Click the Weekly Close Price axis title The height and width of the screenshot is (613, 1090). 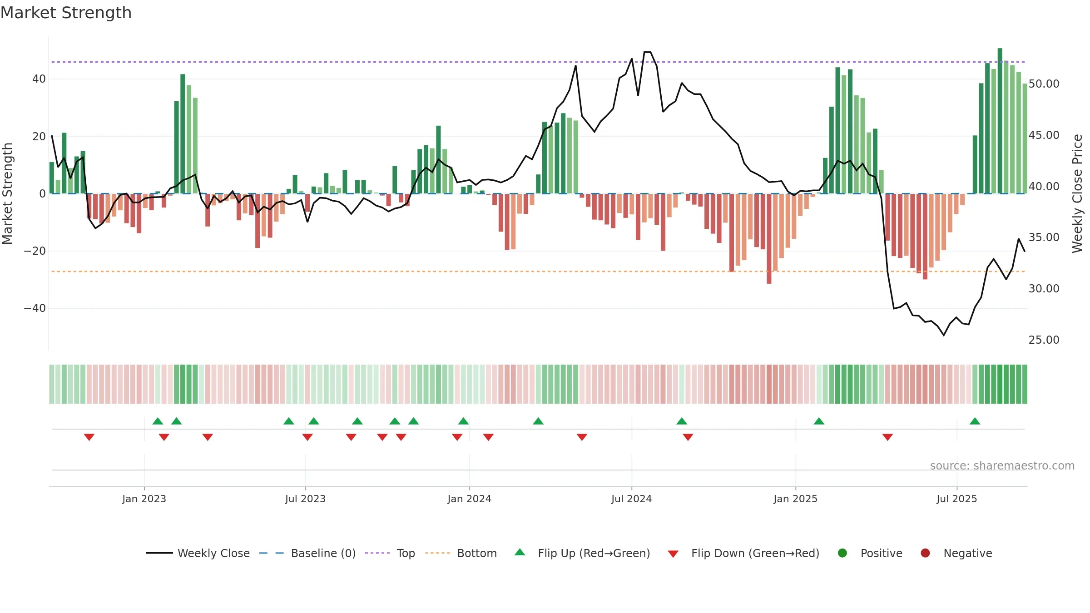click(x=1077, y=193)
